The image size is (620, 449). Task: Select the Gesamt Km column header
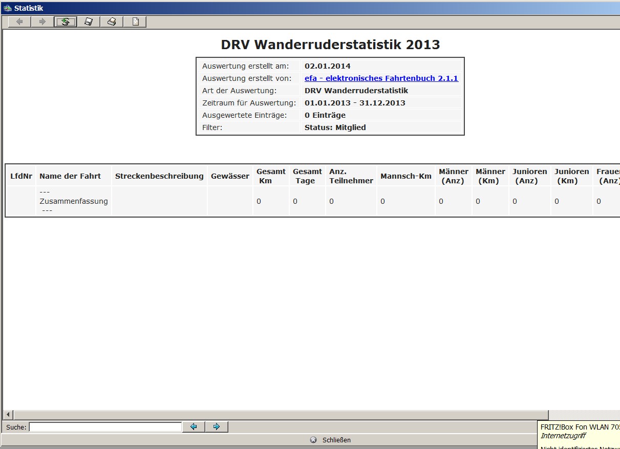click(x=271, y=176)
